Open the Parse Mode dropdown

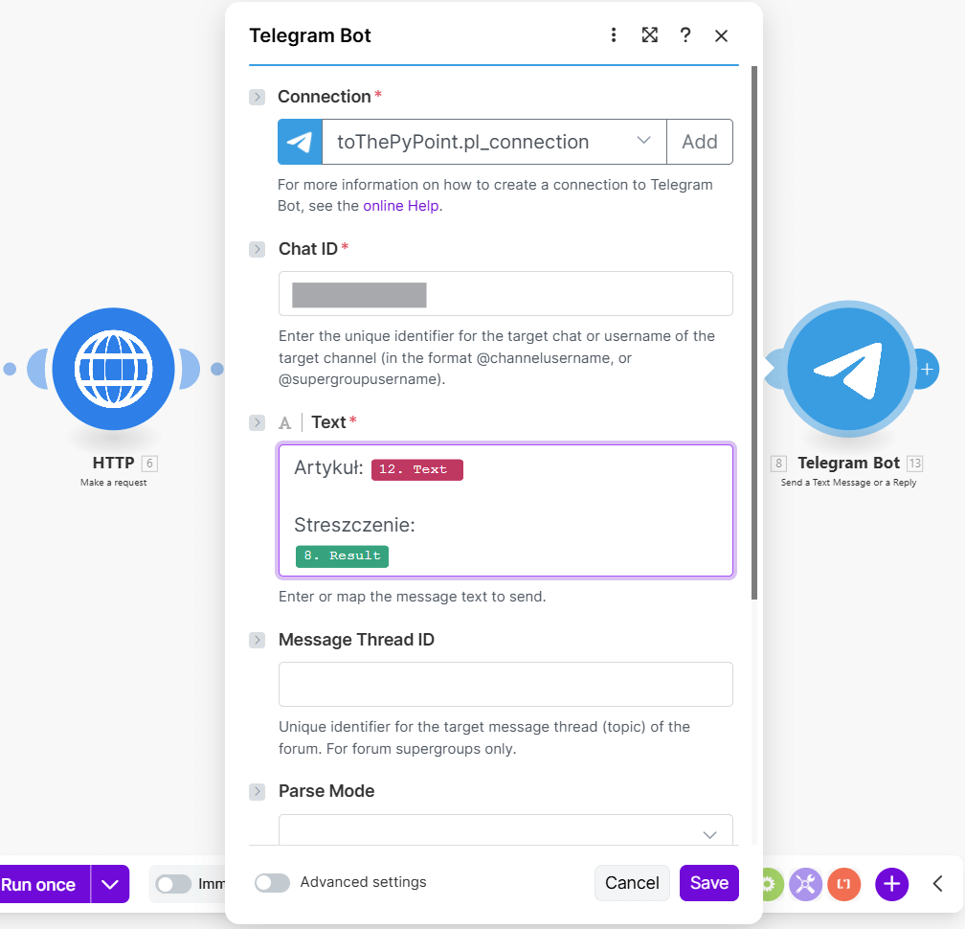(505, 830)
